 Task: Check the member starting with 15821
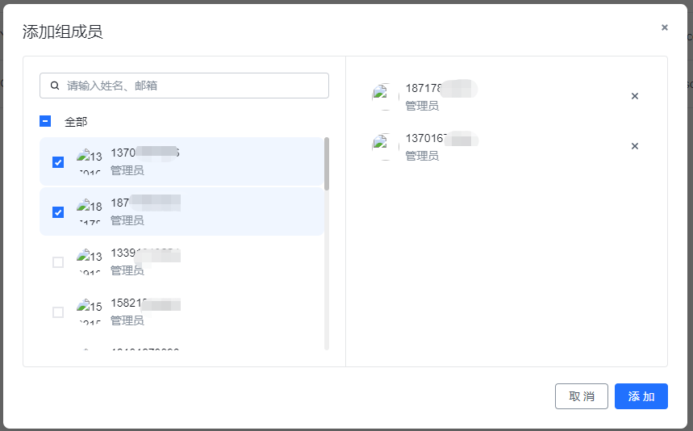tap(58, 312)
